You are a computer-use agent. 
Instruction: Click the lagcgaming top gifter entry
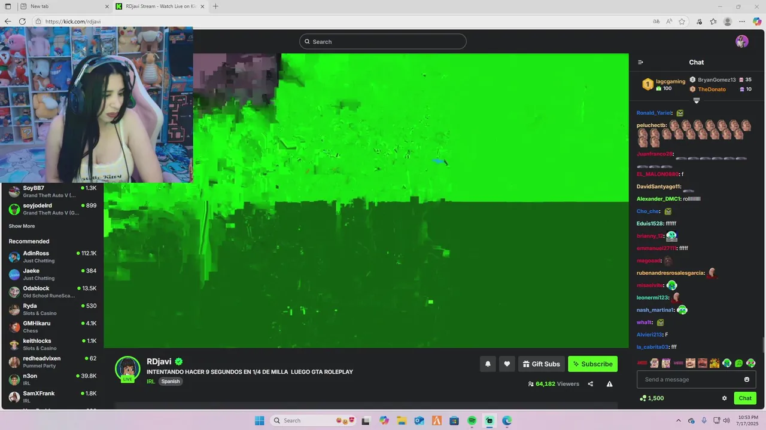tap(664, 84)
